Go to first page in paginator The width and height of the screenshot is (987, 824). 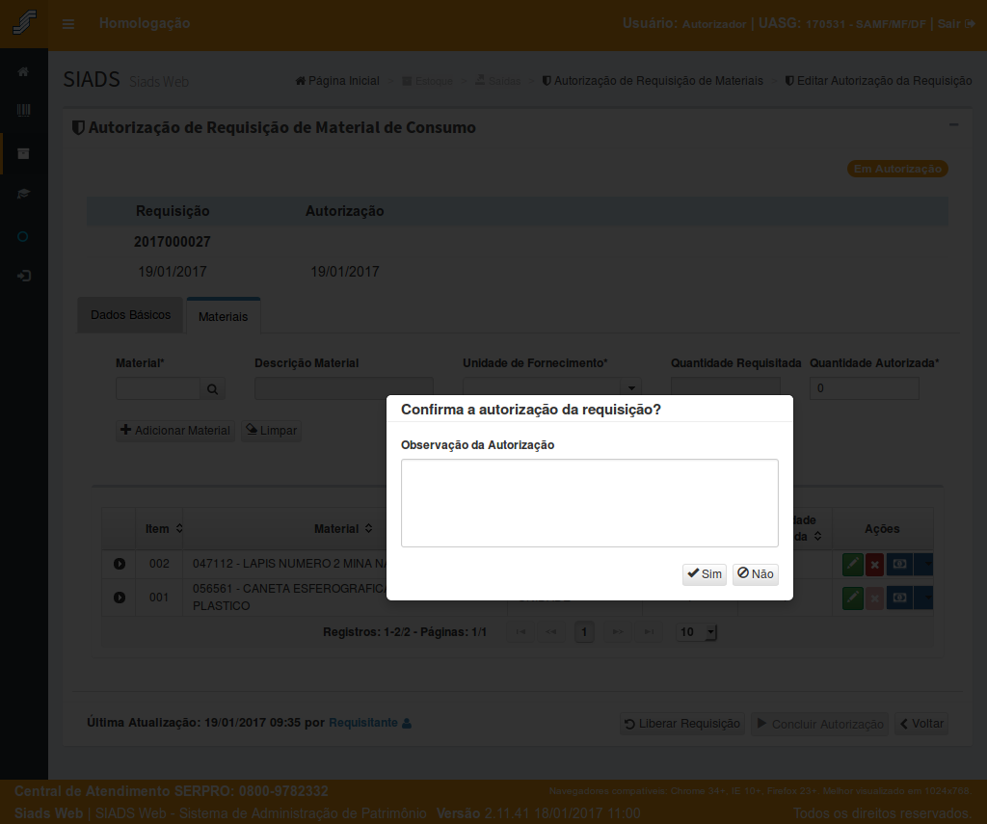520,632
